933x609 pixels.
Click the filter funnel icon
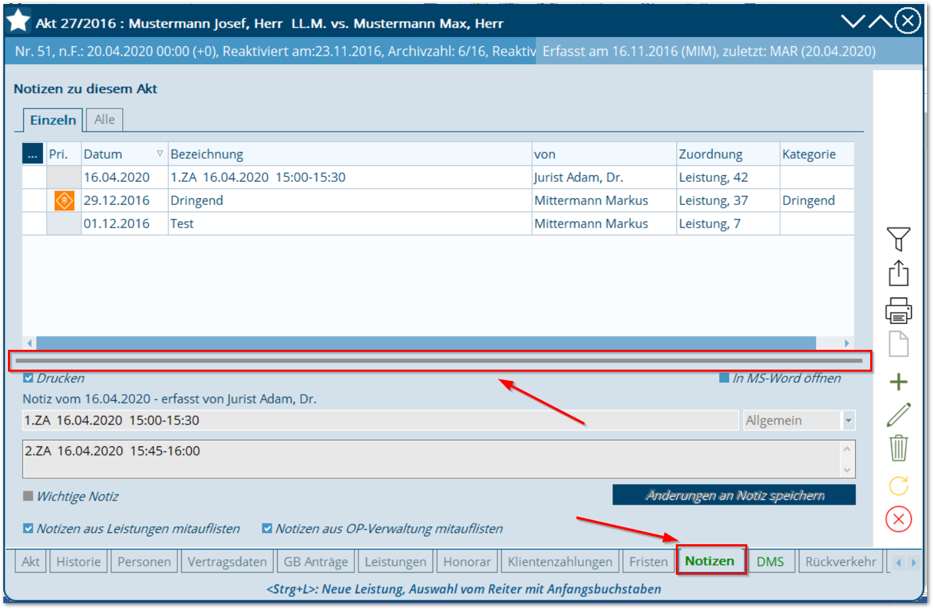click(898, 239)
